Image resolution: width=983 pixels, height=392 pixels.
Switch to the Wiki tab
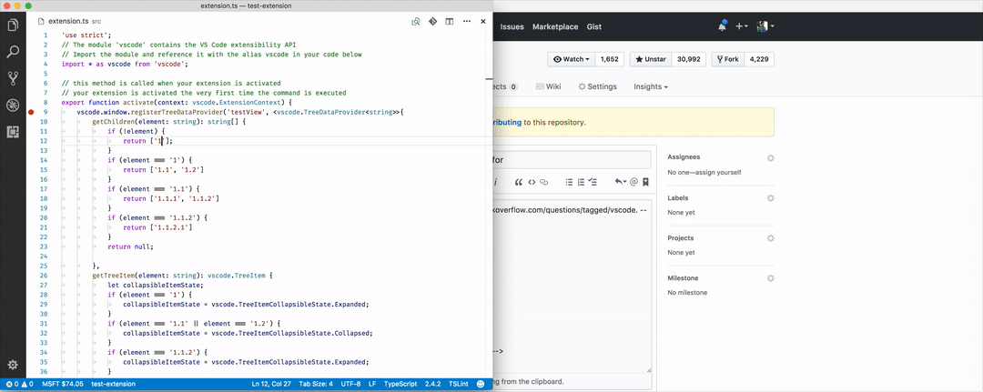coord(549,86)
